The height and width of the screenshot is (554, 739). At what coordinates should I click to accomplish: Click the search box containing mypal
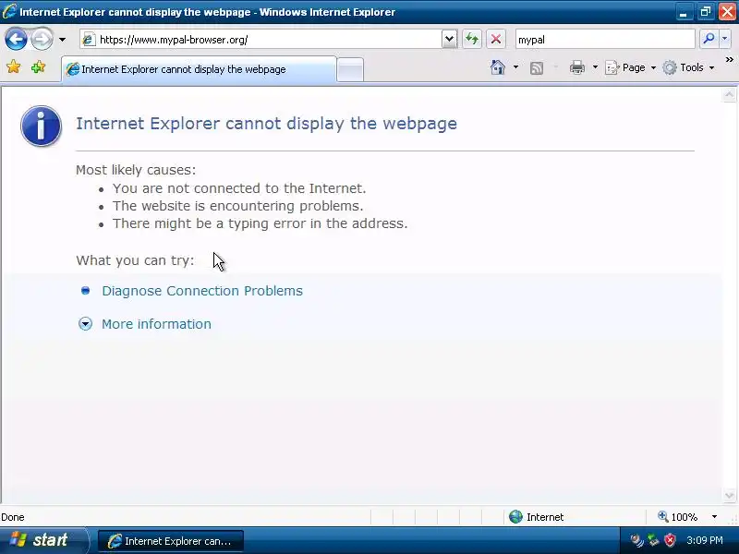pyautogui.click(x=605, y=40)
